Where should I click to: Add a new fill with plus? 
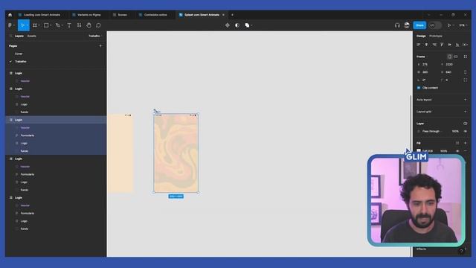coord(466,143)
